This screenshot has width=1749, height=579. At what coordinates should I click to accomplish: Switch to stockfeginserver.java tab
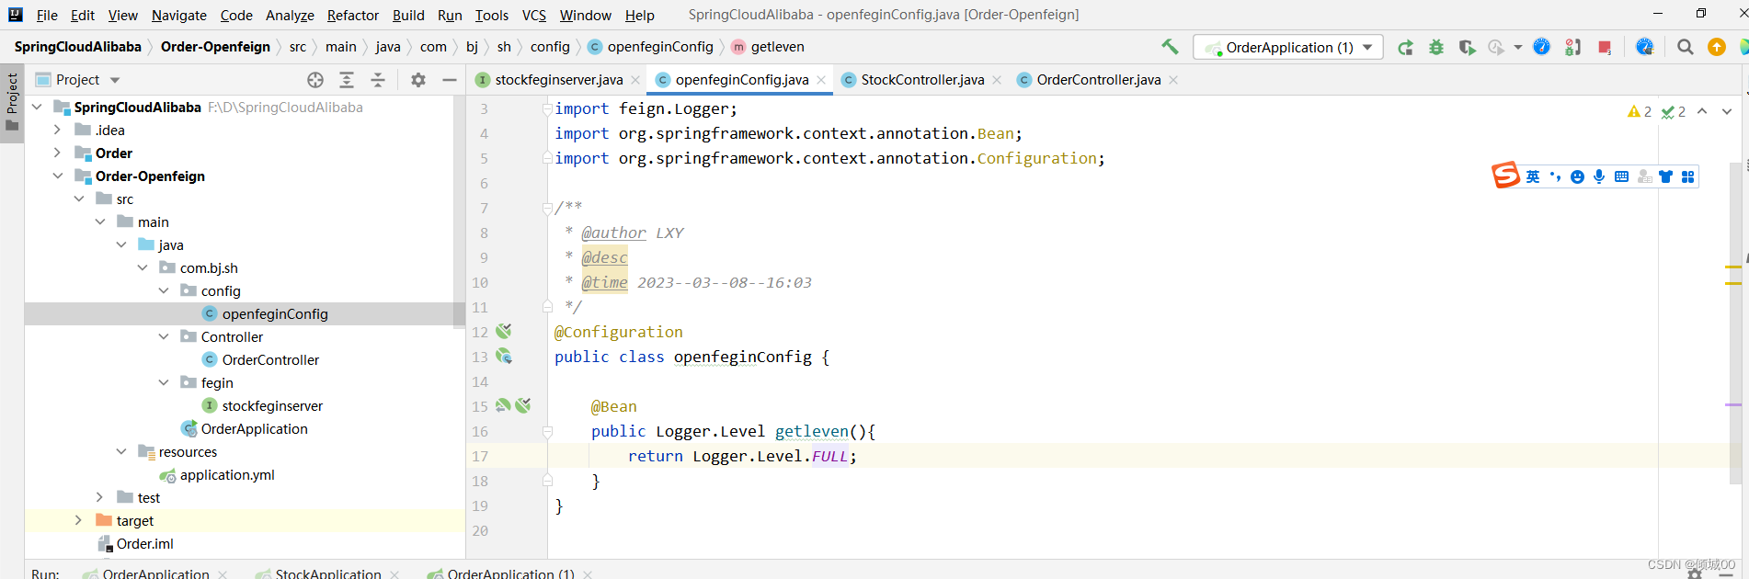558,80
